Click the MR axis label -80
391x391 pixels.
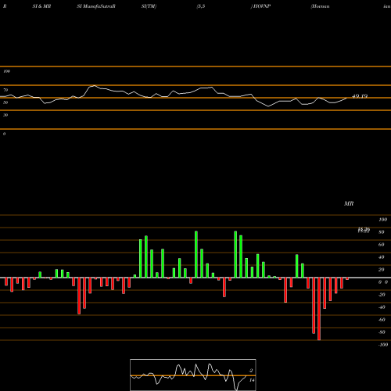(382, 332)
